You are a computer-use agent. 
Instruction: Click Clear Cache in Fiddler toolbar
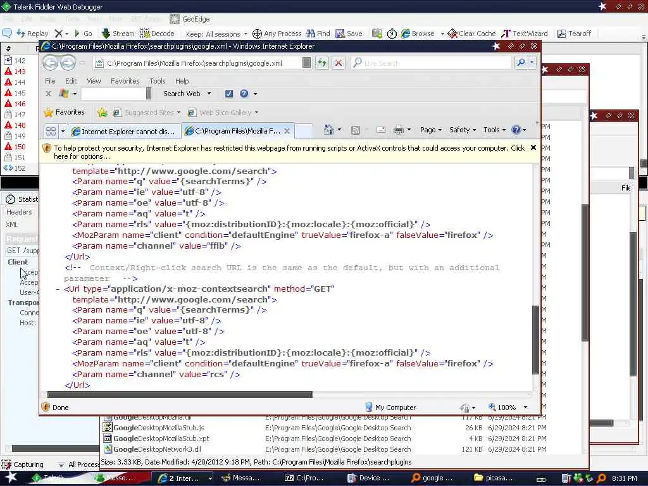471,34
